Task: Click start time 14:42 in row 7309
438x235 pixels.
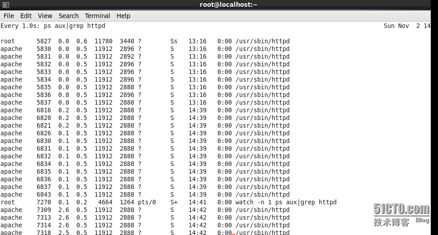Action: 198,210
